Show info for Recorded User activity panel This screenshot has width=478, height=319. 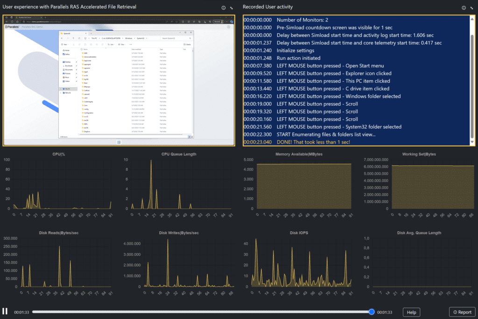pyautogui.click(x=464, y=8)
